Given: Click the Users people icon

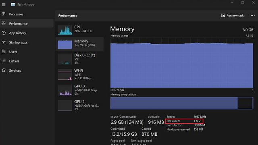Looking at the screenshot, I should point(4,52).
